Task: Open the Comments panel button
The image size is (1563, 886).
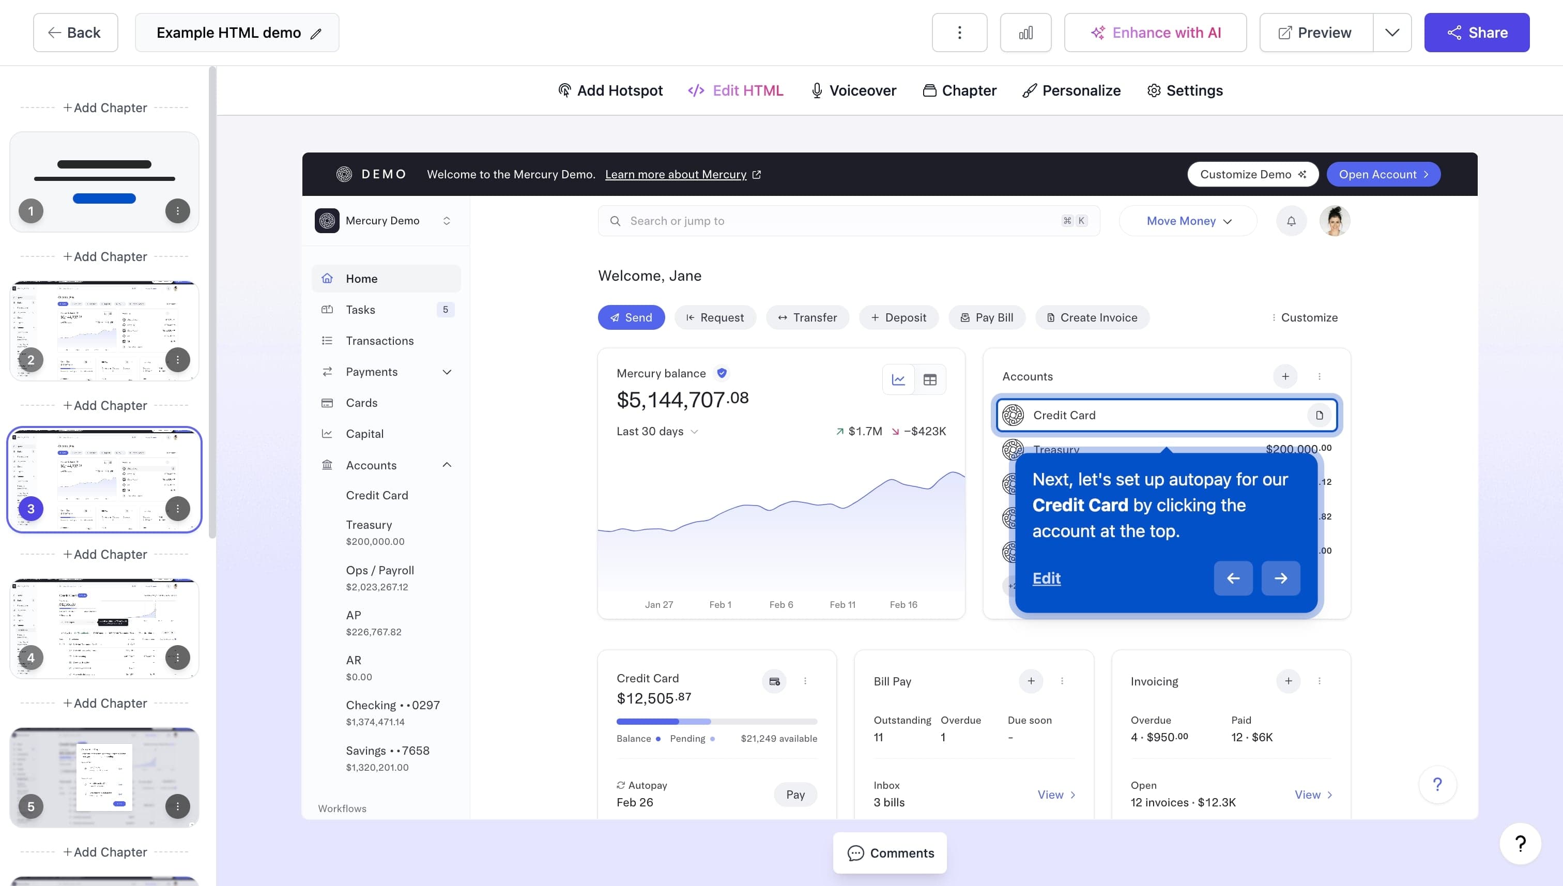Action: pyautogui.click(x=890, y=853)
